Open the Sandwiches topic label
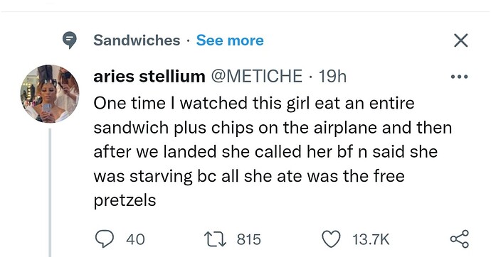491x257 pixels. pyautogui.click(x=137, y=40)
